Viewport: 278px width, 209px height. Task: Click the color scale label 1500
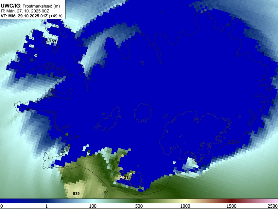(231, 206)
